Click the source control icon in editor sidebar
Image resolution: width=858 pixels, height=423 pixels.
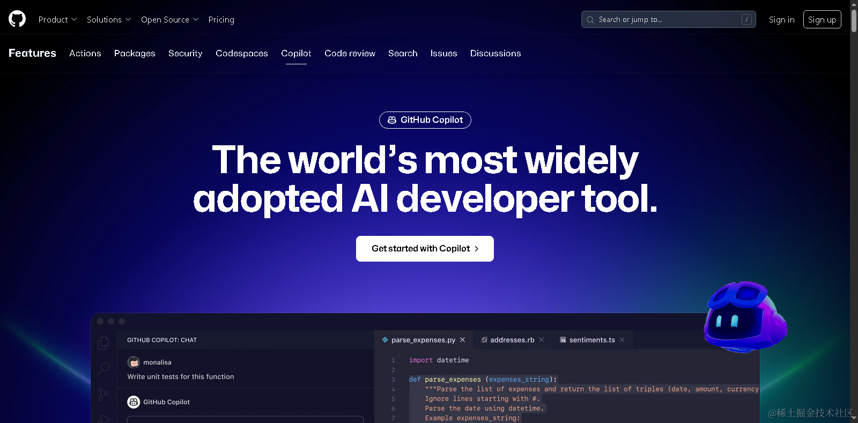[103, 395]
